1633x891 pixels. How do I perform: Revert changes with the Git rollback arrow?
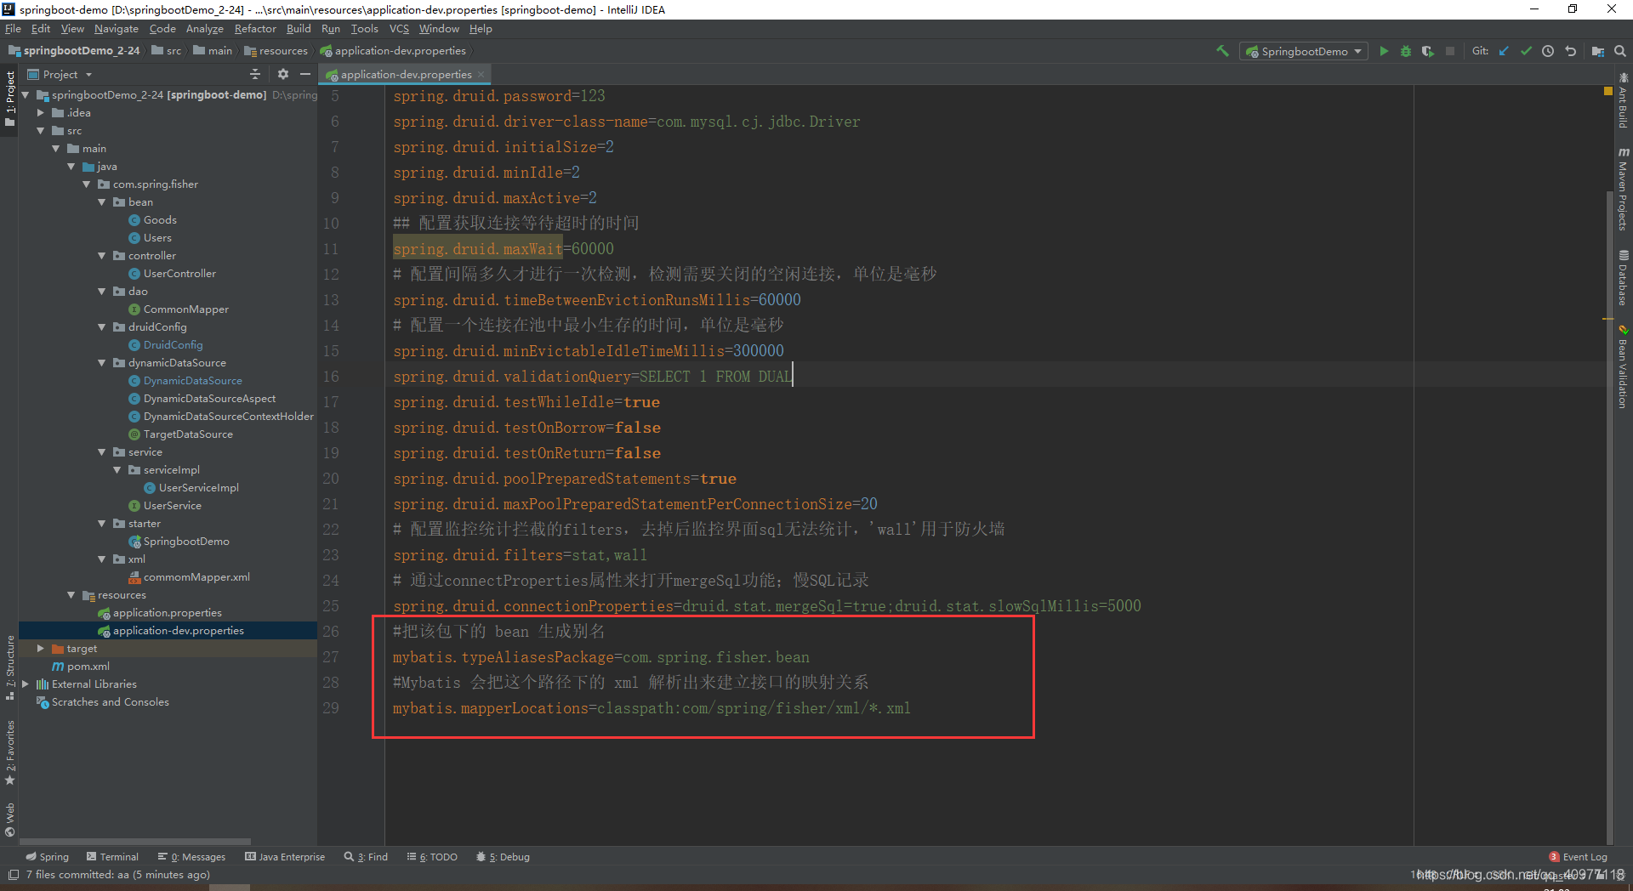[1571, 51]
